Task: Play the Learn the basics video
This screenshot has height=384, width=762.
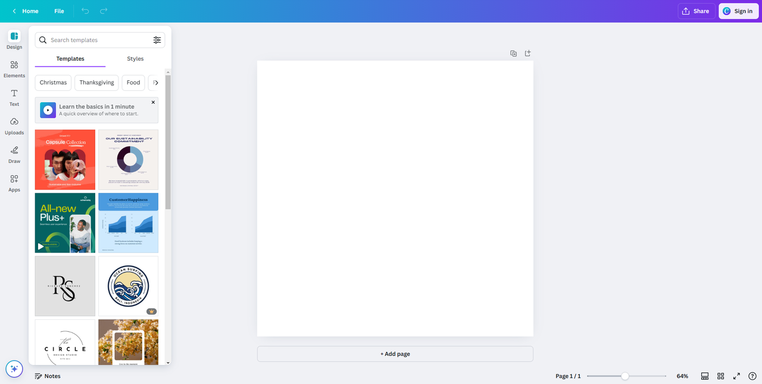Action: [48, 110]
